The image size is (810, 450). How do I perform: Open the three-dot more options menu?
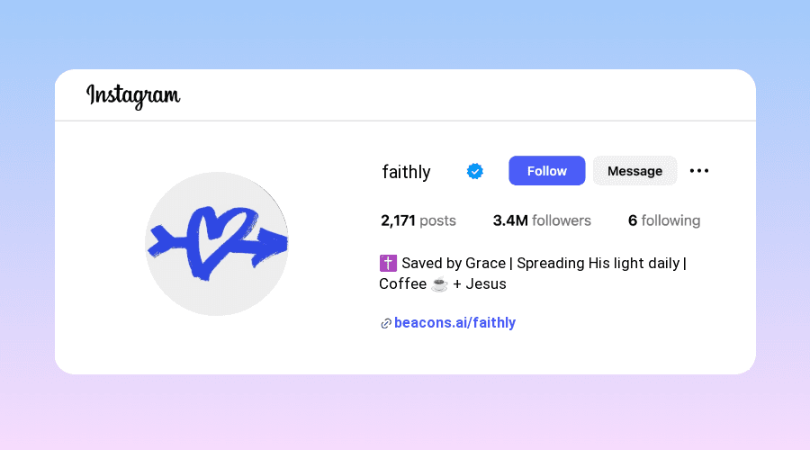click(x=699, y=171)
